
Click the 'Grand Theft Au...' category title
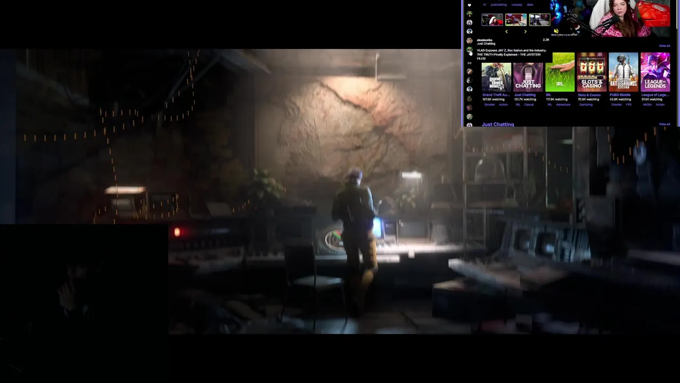[496, 95]
